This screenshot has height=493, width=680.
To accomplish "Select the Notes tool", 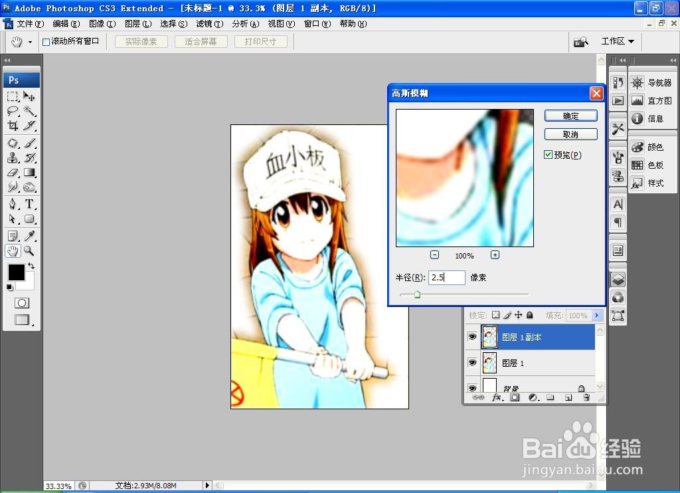I will [x=13, y=236].
